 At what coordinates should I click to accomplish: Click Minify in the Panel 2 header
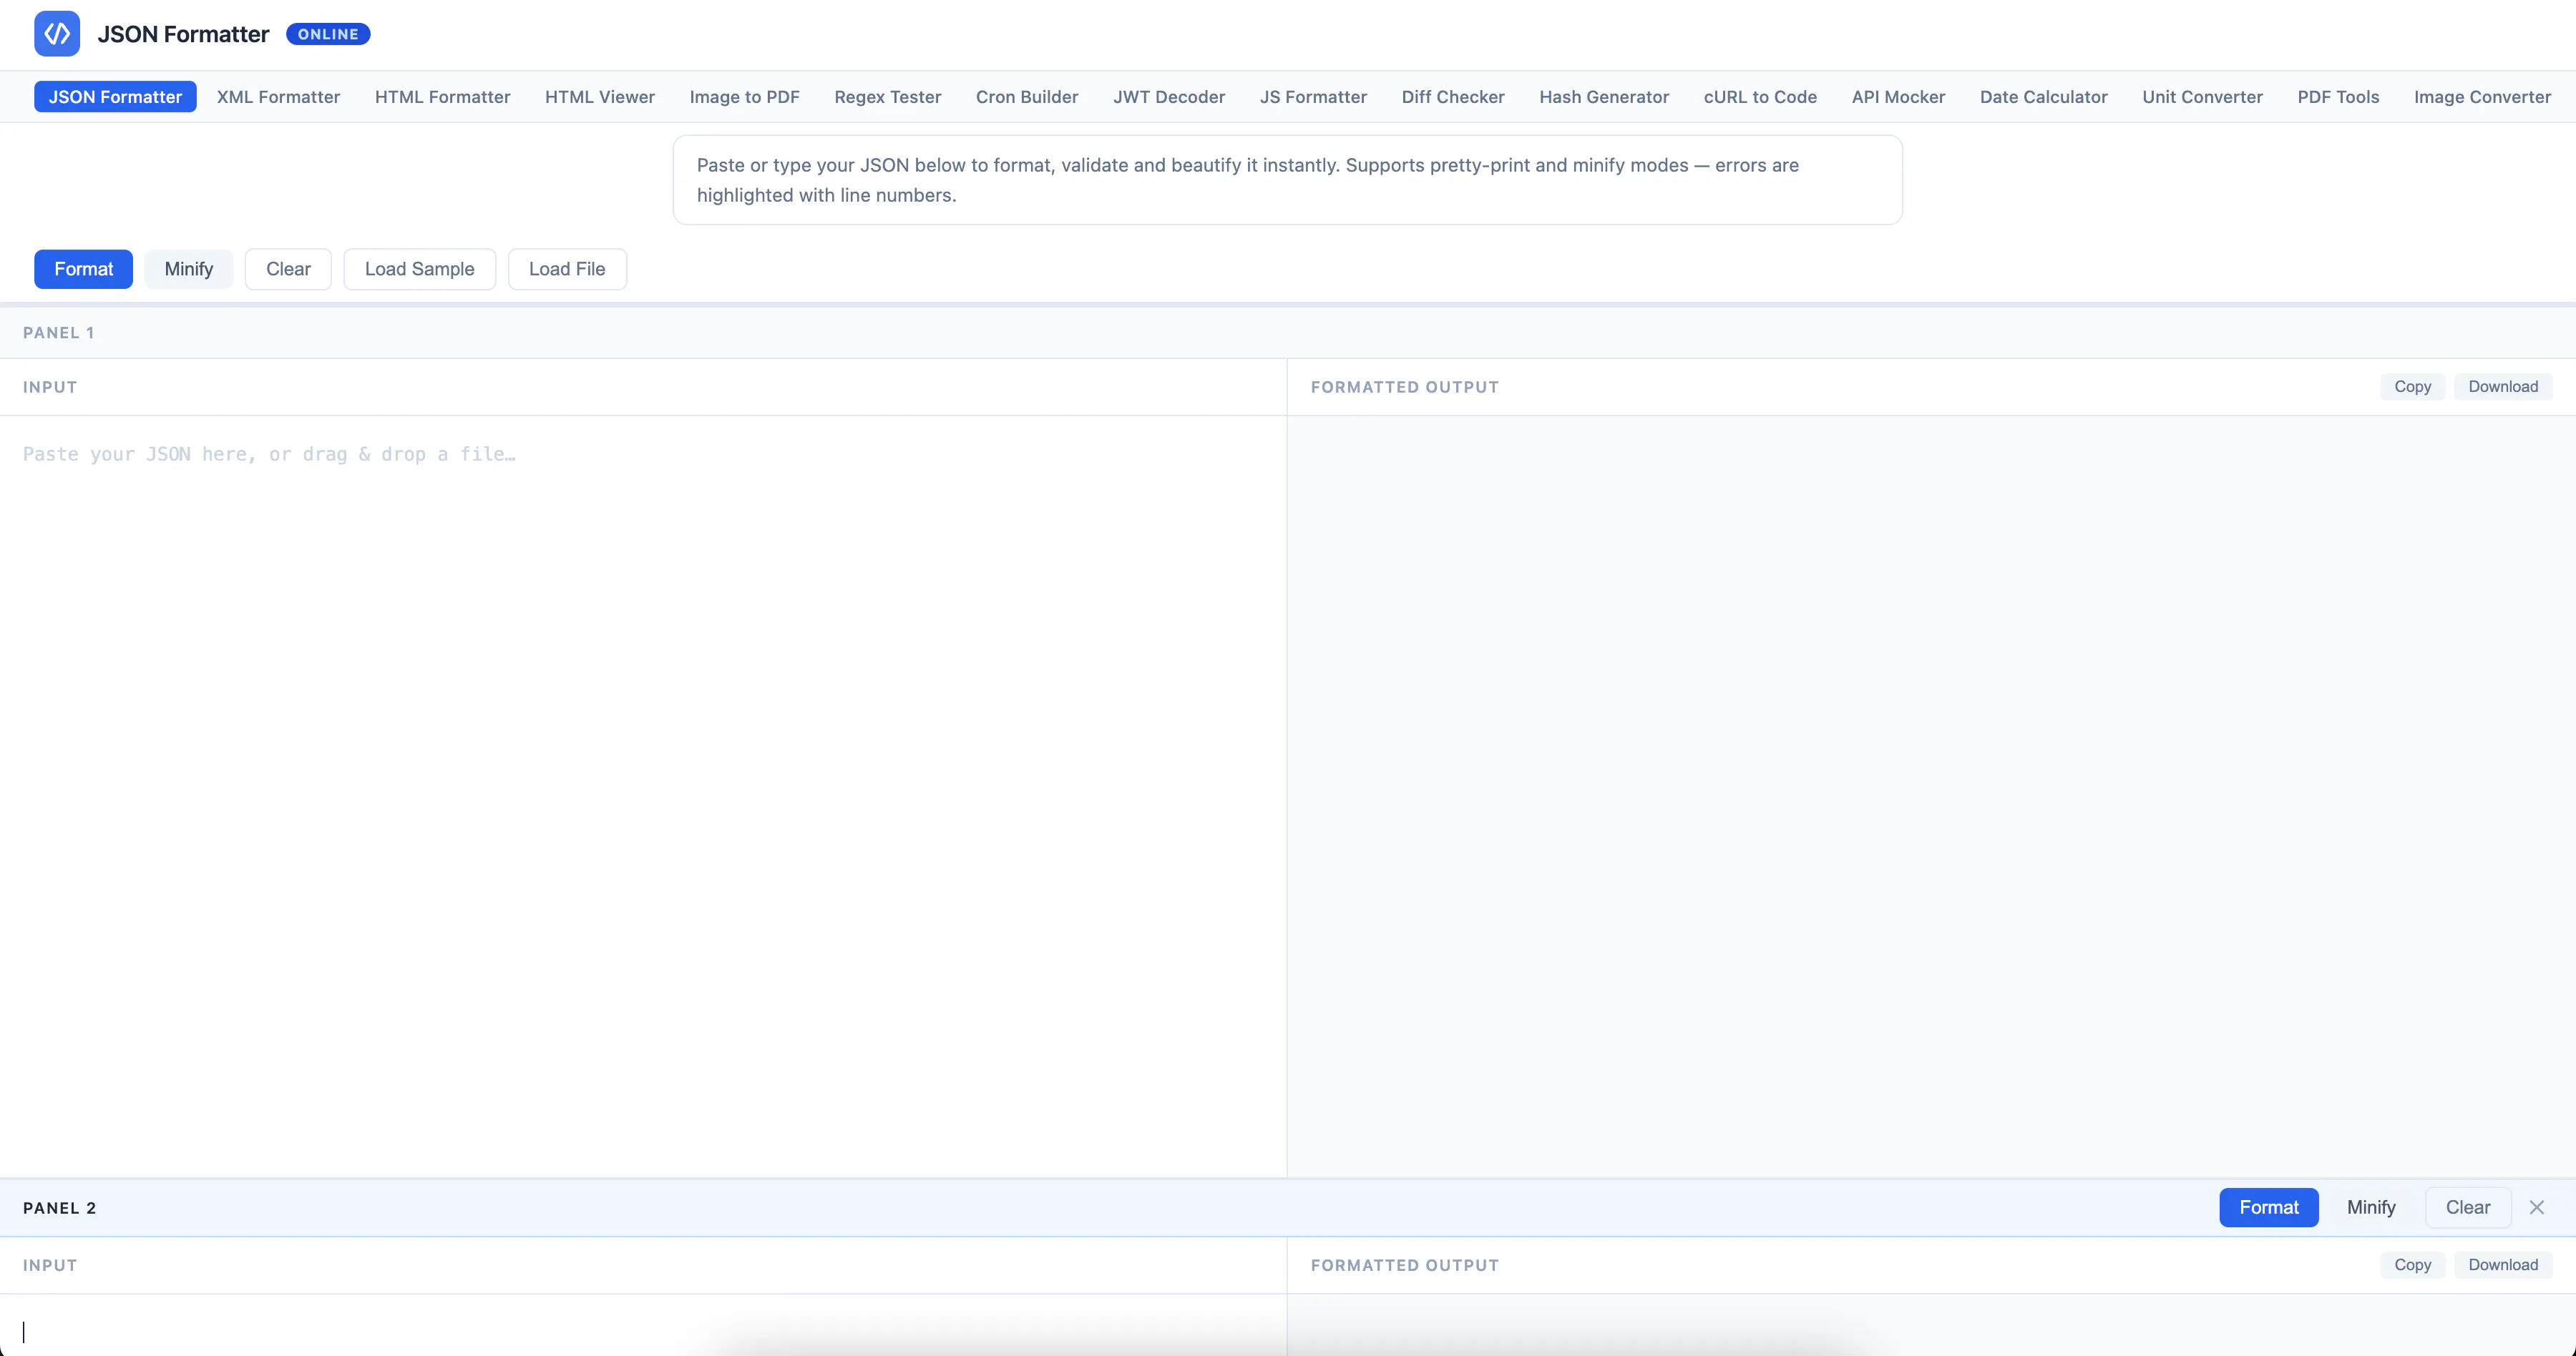point(2371,1207)
